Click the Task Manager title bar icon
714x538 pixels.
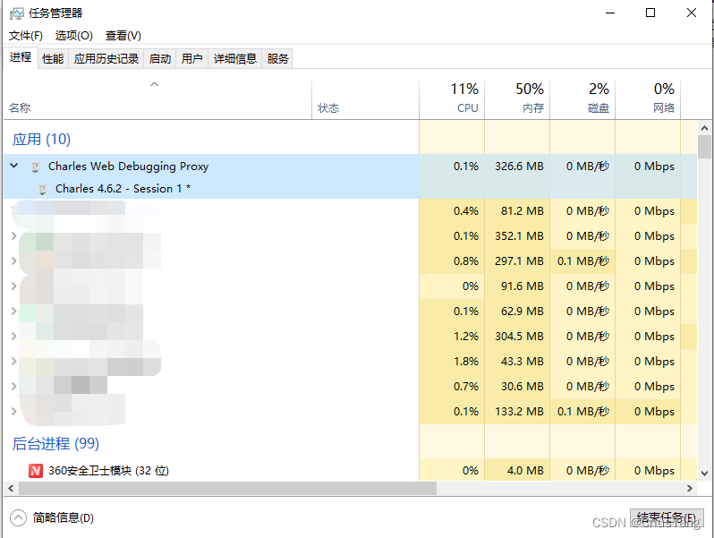click(16, 13)
